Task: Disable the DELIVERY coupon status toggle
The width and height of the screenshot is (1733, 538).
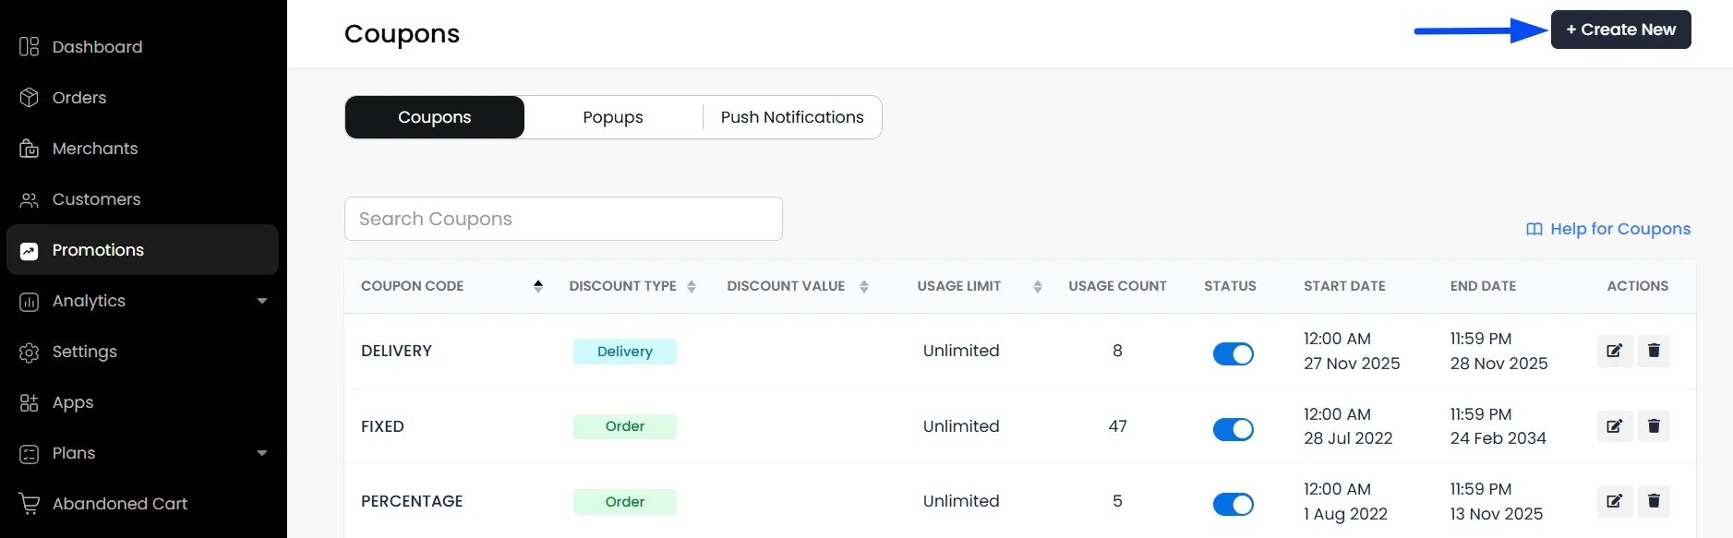Action: [x=1233, y=353]
